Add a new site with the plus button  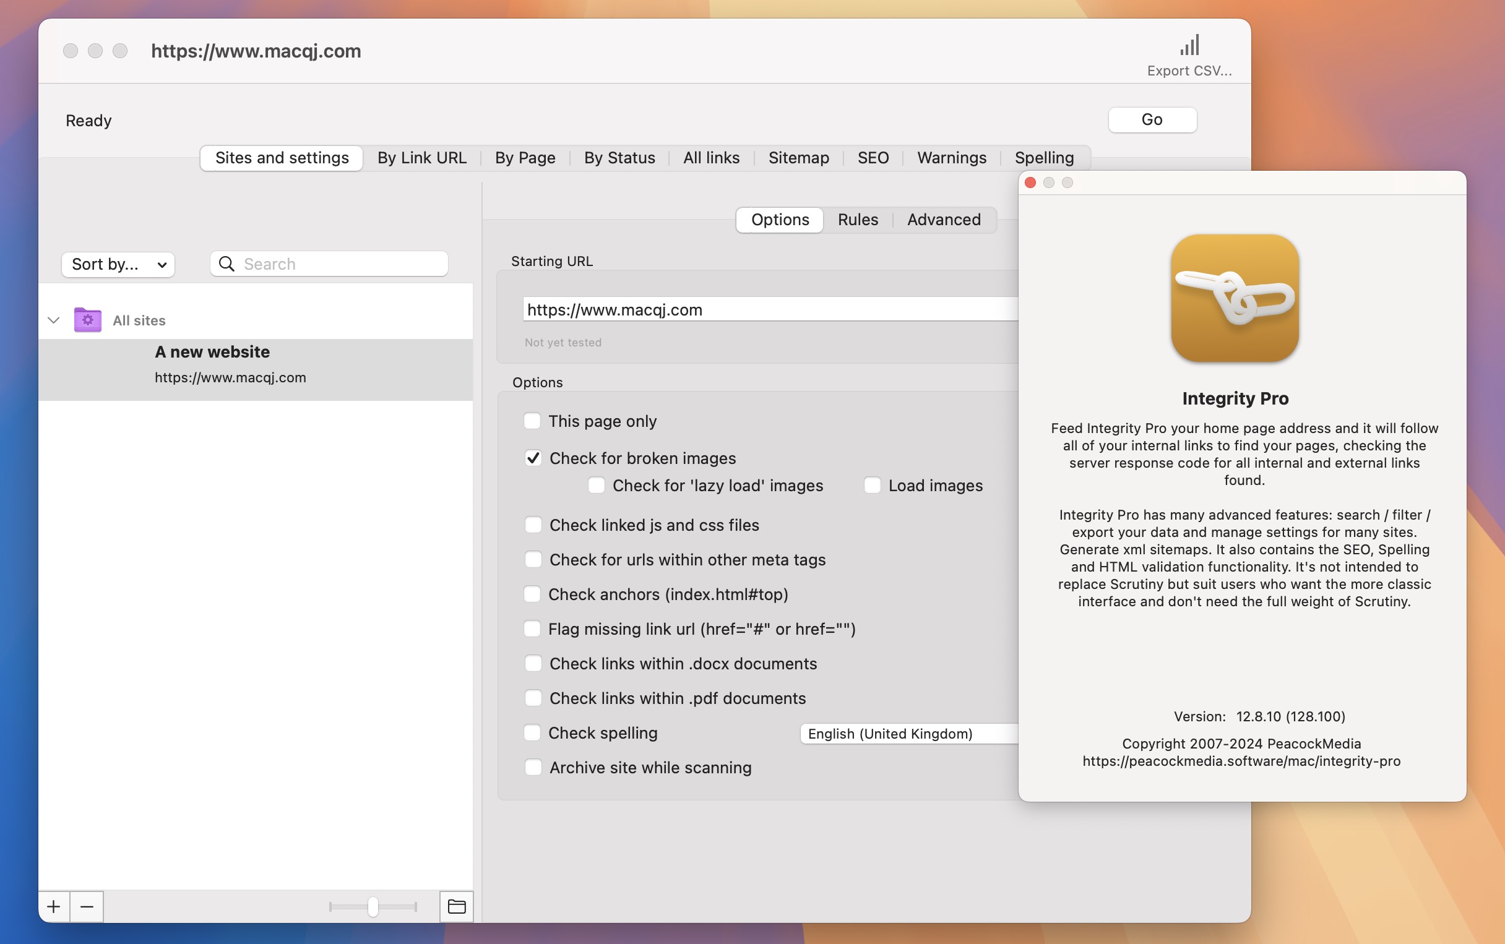pos(54,906)
